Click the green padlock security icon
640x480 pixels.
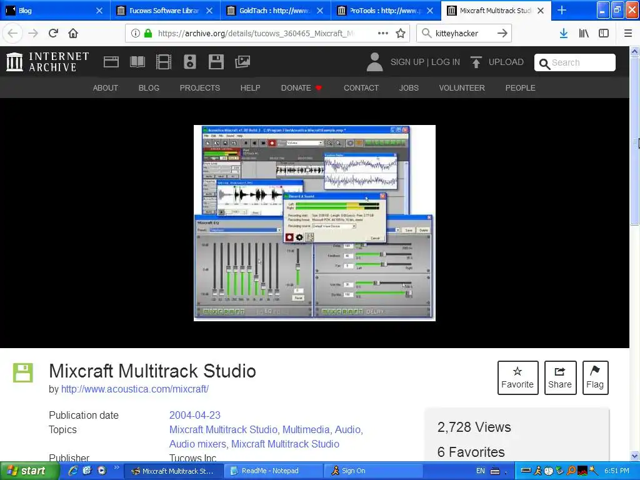tap(148, 33)
